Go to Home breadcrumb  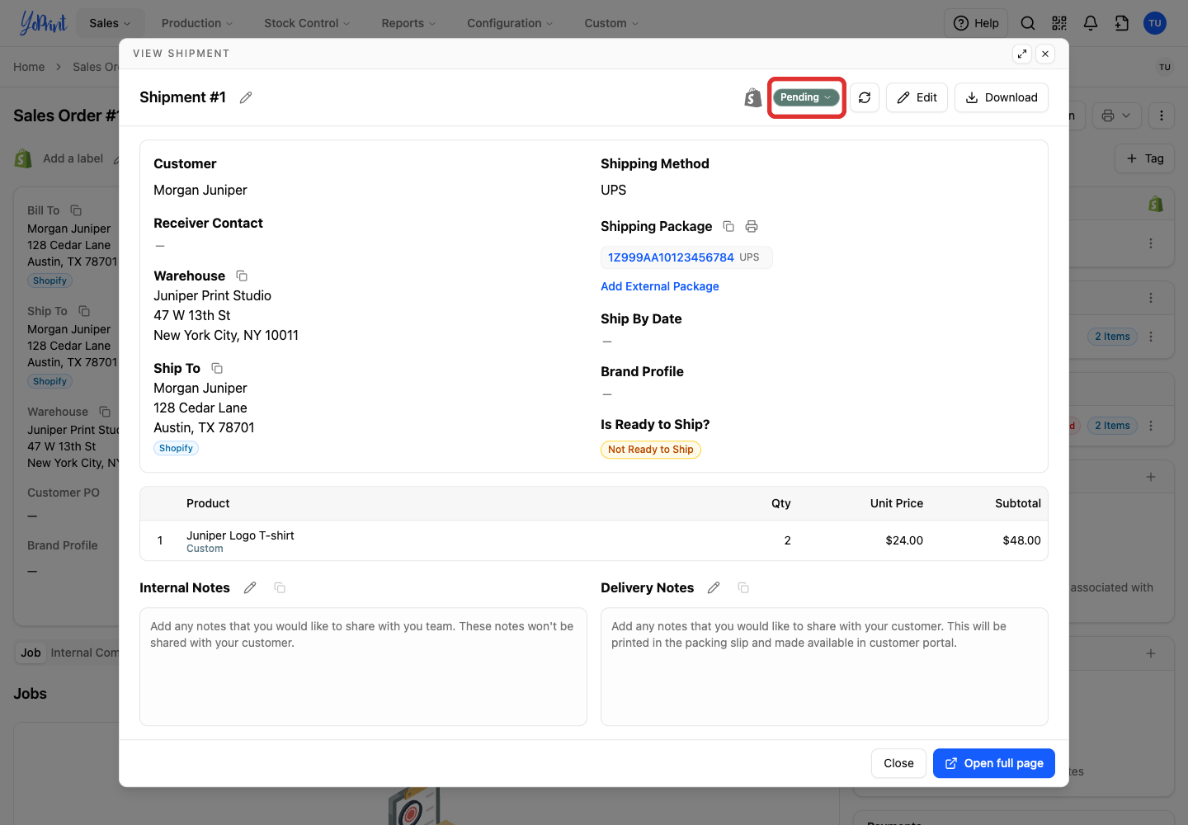[29, 67]
